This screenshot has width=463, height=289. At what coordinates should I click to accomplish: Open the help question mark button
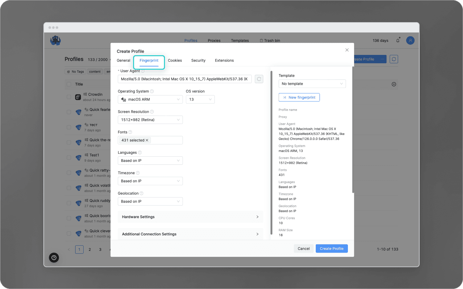54,258
